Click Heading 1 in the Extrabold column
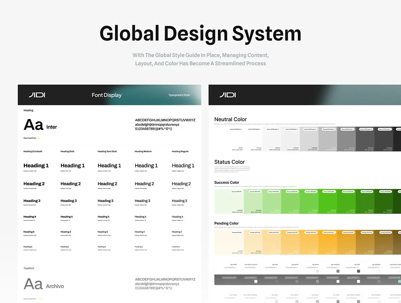401x303 pixels. [x=36, y=165]
